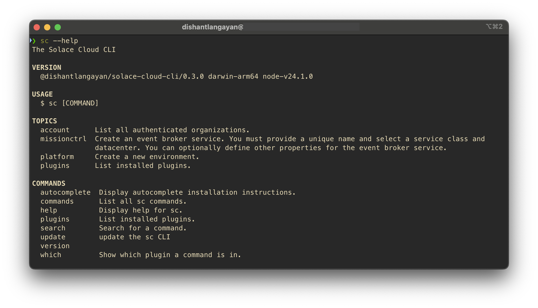
Task: Select the VERSION section heading
Action: pos(47,68)
